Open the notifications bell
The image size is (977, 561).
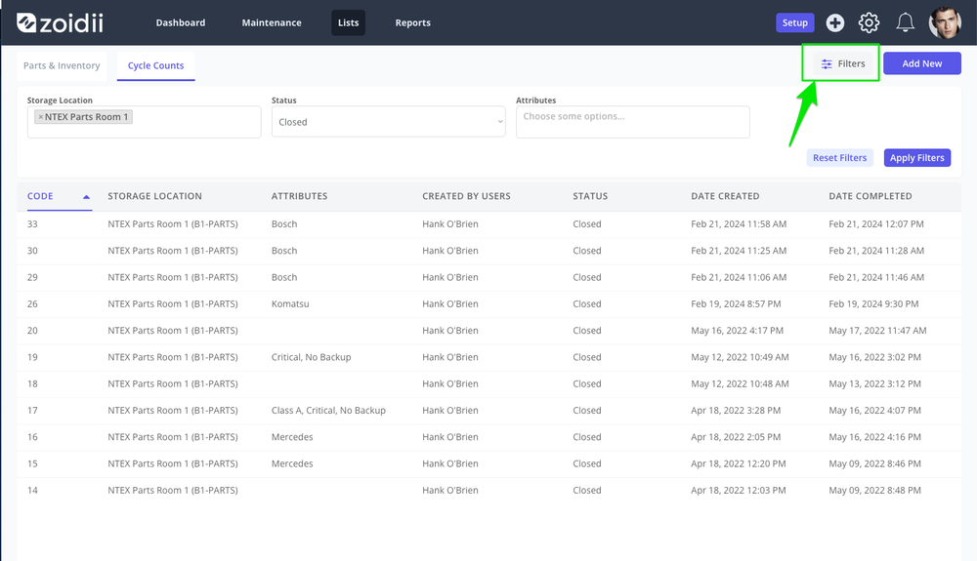coord(905,23)
